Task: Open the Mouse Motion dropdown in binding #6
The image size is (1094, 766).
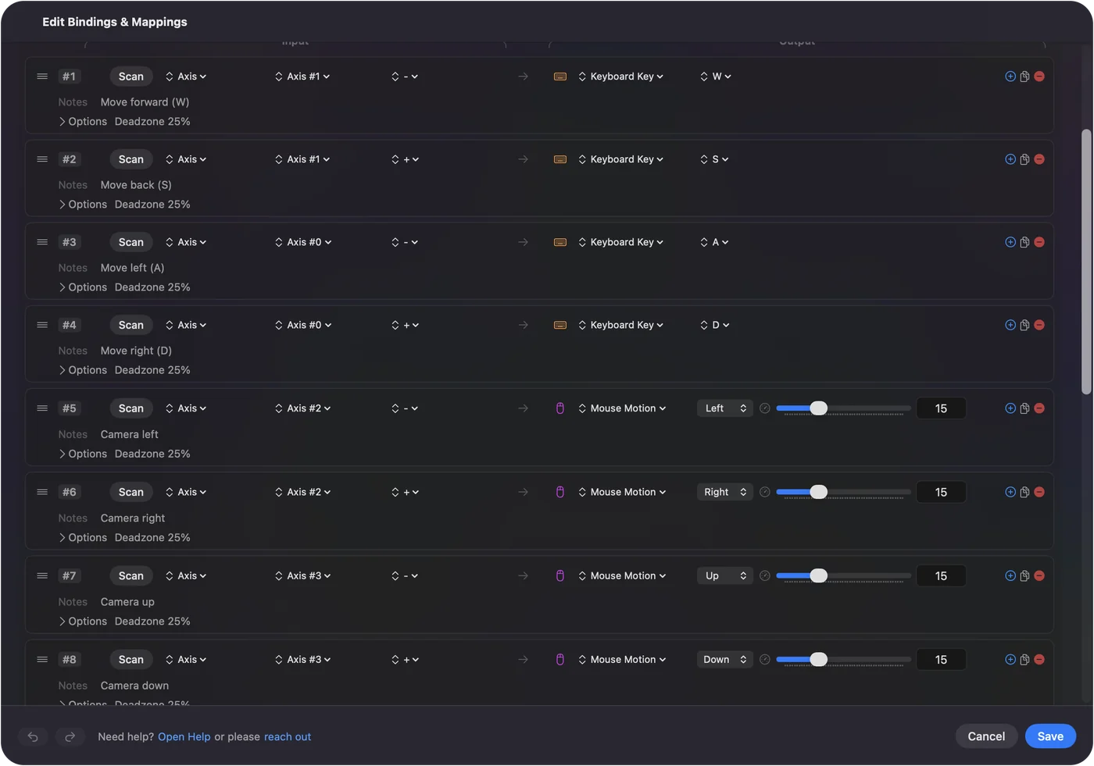Action: (622, 492)
